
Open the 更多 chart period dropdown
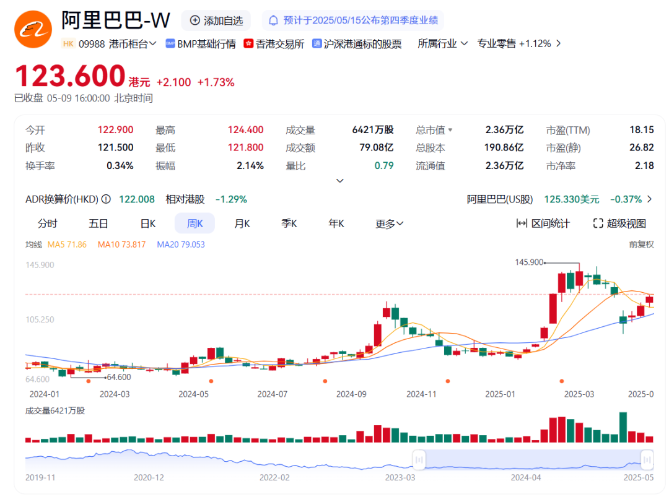pyautogui.click(x=389, y=223)
